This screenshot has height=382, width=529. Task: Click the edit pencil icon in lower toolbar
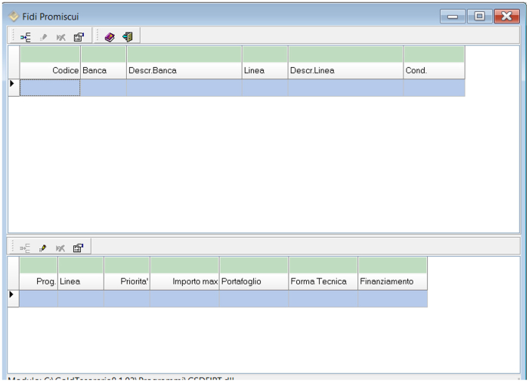pyautogui.click(x=43, y=247)
